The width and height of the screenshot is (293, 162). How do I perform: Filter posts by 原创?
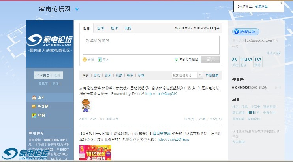tap(96, 75)
